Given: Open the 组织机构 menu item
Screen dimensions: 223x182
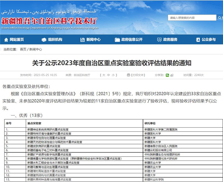Looking at the screenshot, I should [55, 40].
